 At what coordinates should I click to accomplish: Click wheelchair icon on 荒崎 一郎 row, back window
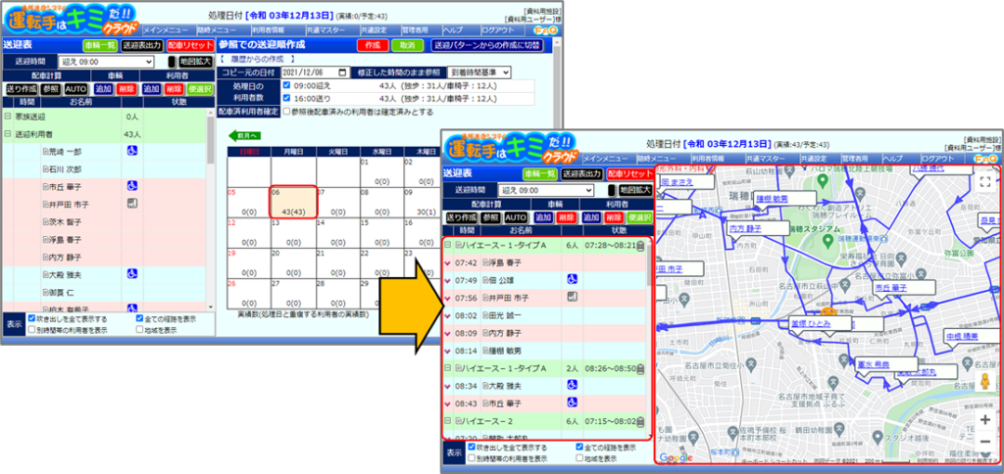pyautogui.click(x=132, y=152)
